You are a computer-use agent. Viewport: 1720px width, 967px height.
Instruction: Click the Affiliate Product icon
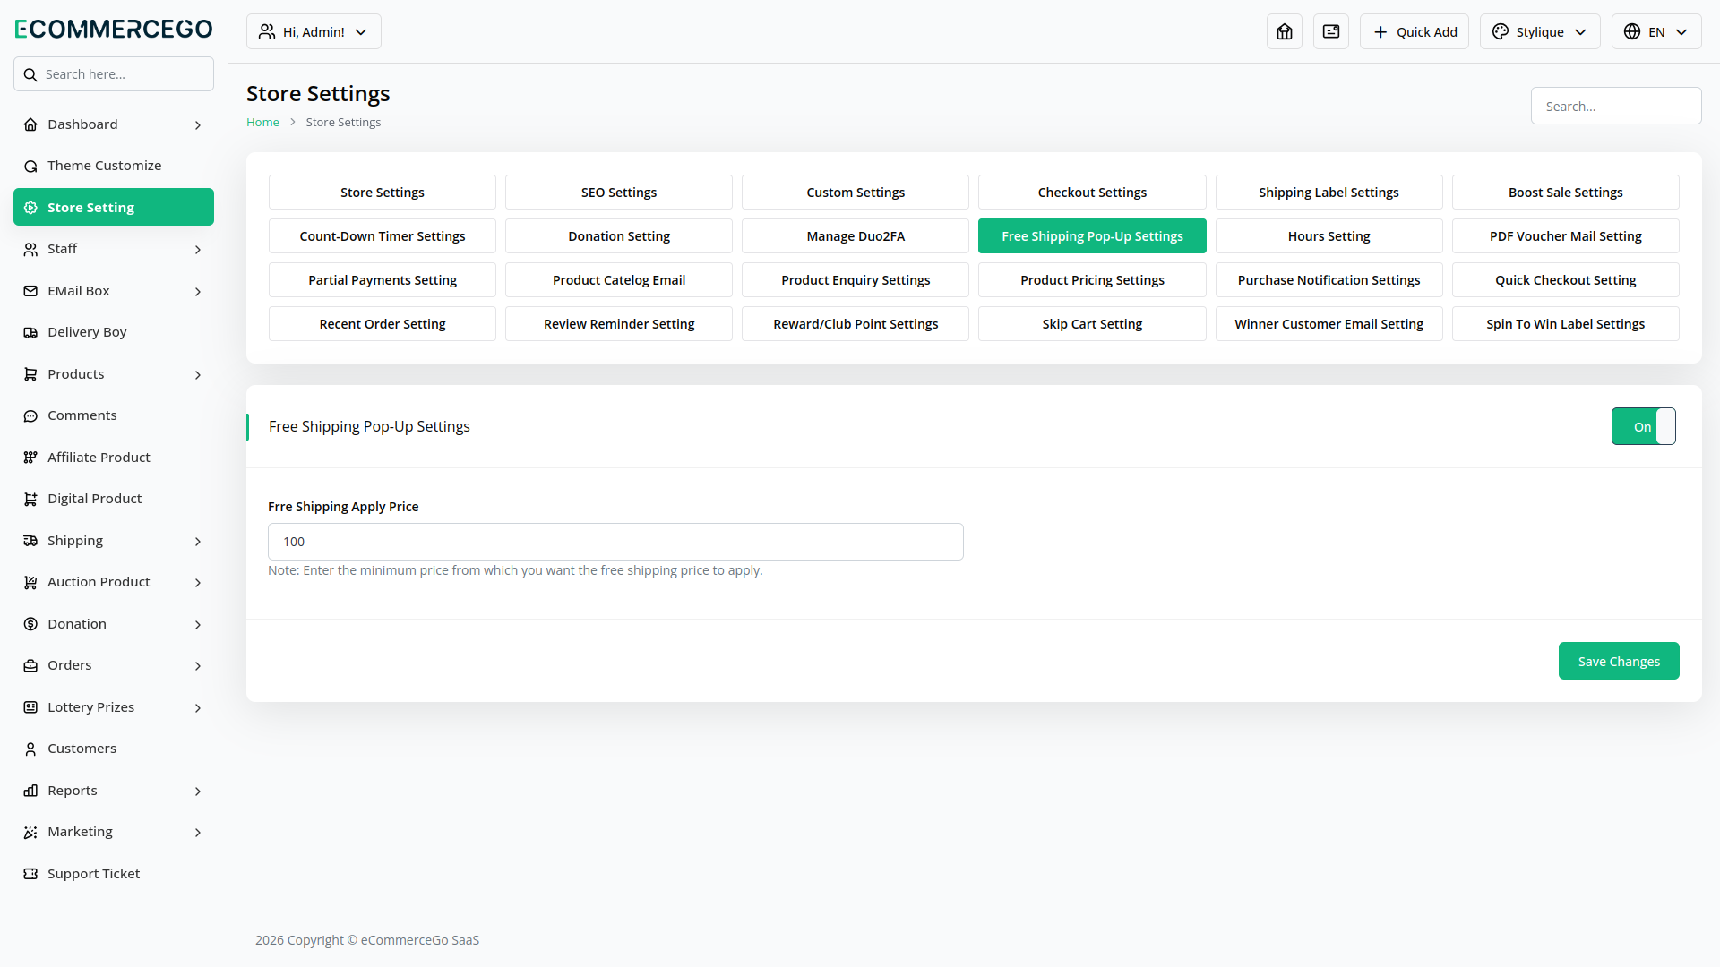click(x=30, y=458)
